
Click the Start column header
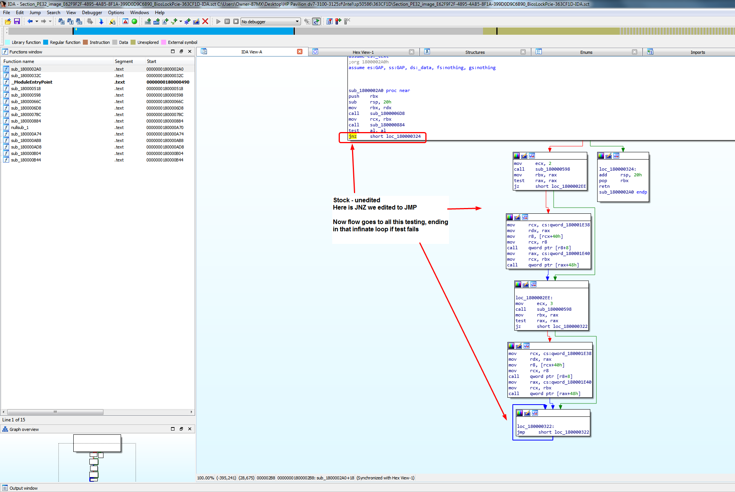tap(170, 61)
